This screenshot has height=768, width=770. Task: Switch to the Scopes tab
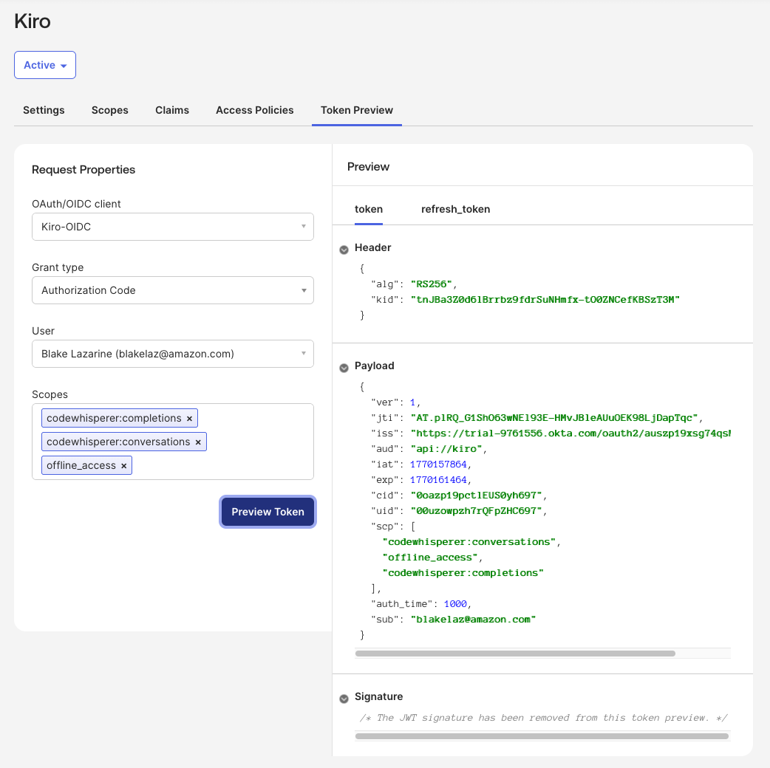coord(110,110)
